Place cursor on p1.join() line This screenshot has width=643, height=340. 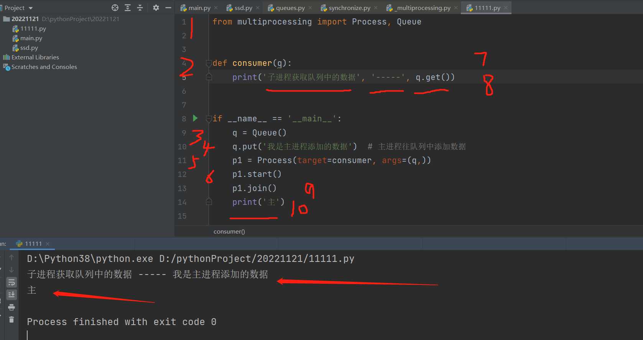[254, 188]
